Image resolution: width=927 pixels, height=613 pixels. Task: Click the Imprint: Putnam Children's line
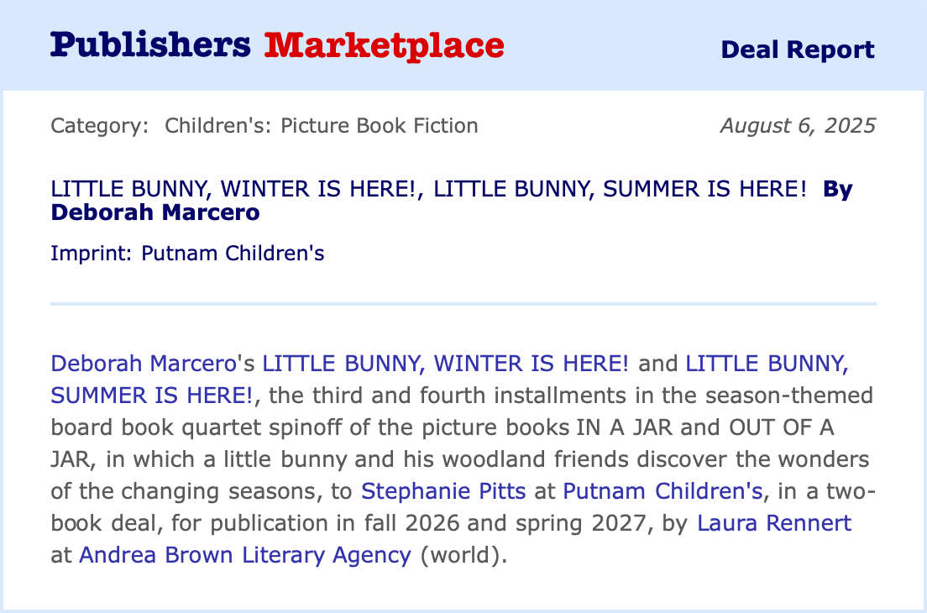(x=187, y=253)
